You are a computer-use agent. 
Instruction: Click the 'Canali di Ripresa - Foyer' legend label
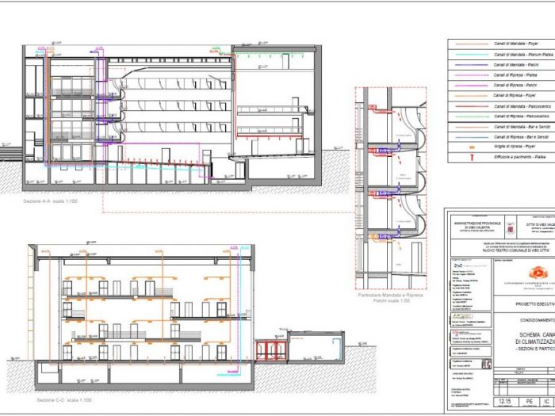515,96
